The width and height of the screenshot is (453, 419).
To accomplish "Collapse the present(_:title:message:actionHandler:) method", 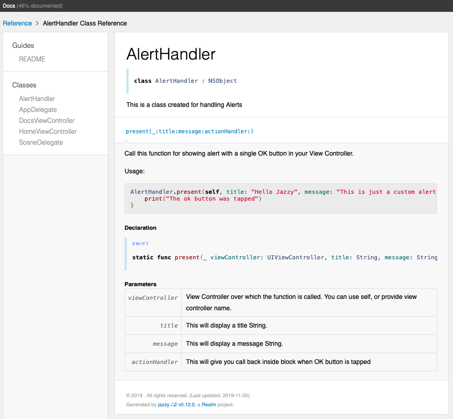I will (189, 131).
